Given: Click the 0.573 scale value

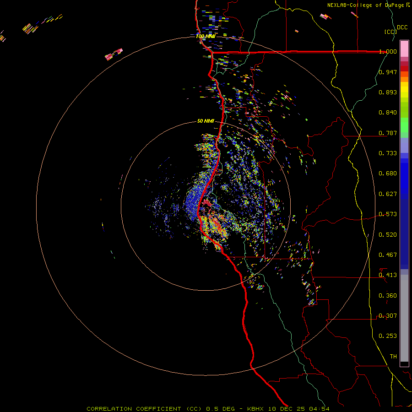Looking at the screenshot, I should point(388,214).
